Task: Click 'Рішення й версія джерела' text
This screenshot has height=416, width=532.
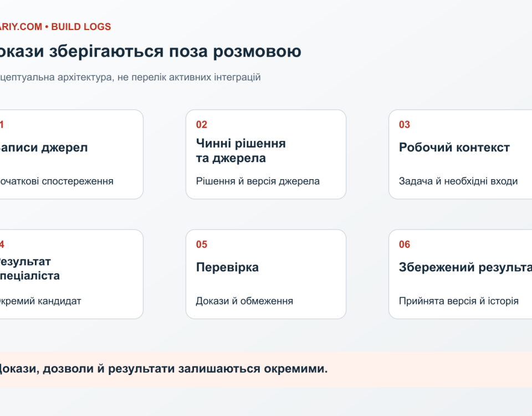Action: 258,181
